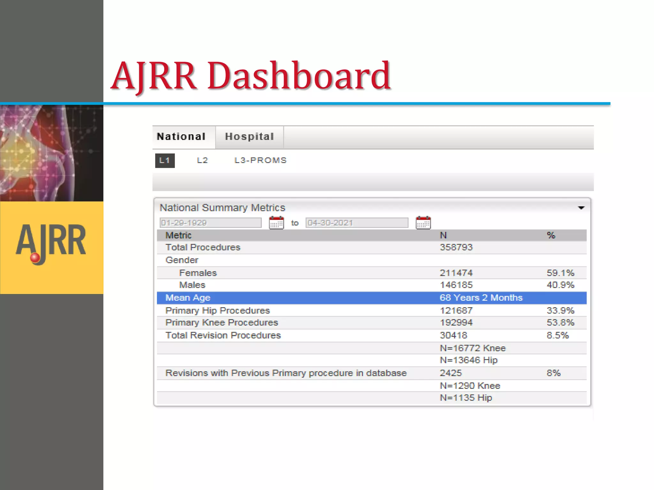Click the % column header
Viewport: 654px width, 490px height.
(x=551, y=235)
